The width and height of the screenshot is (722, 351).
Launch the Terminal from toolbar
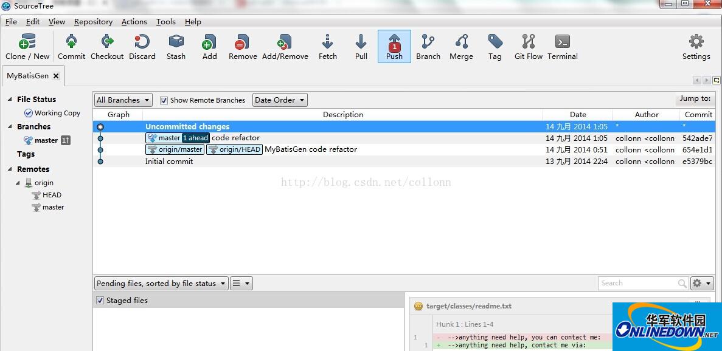(x=562, y=46)
